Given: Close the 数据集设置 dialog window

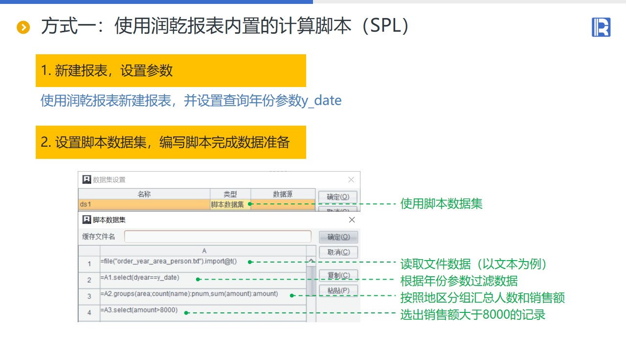Looking at the screenshot, I should coord(351,179).
